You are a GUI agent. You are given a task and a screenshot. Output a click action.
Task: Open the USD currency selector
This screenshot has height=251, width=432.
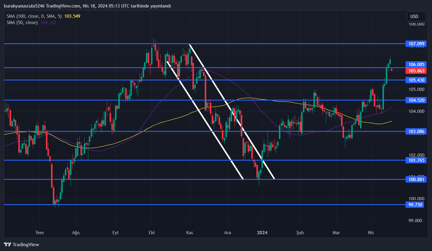click(x=414, y=17)
